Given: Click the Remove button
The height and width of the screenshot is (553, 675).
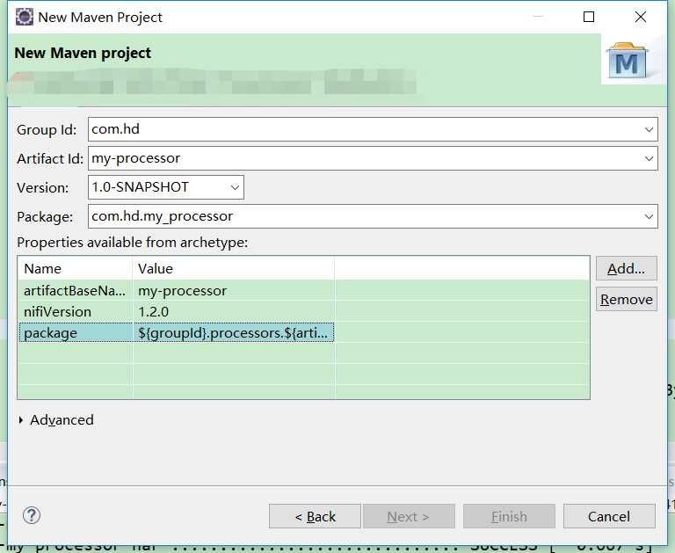Looking at the screenshot, I should (x=627, y=299).
